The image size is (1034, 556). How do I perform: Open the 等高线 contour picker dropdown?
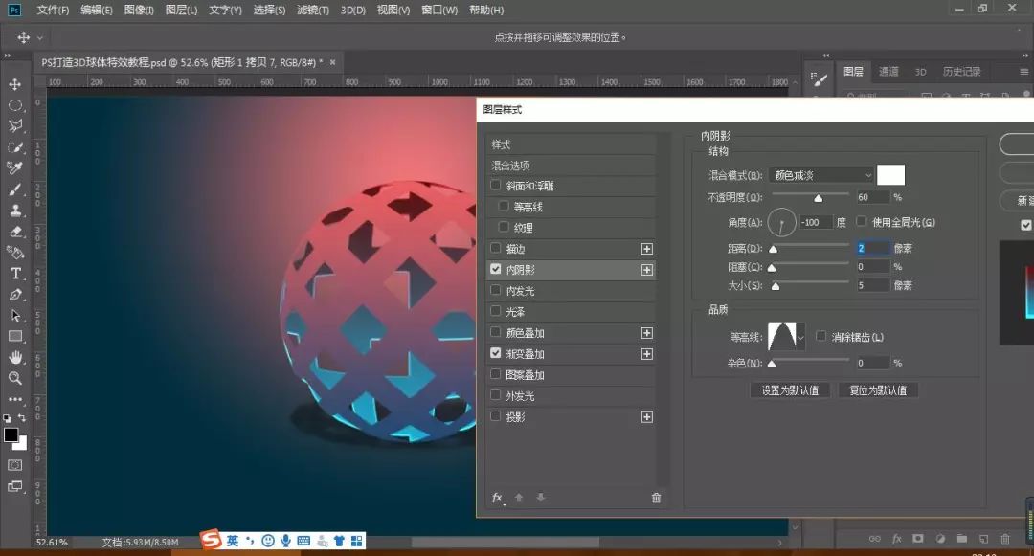pos(798,337)
